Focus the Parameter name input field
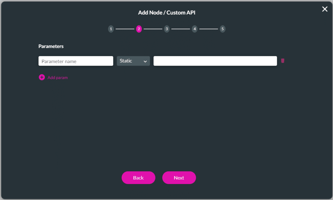Viewport: 333px width, 200px height. 75,61
